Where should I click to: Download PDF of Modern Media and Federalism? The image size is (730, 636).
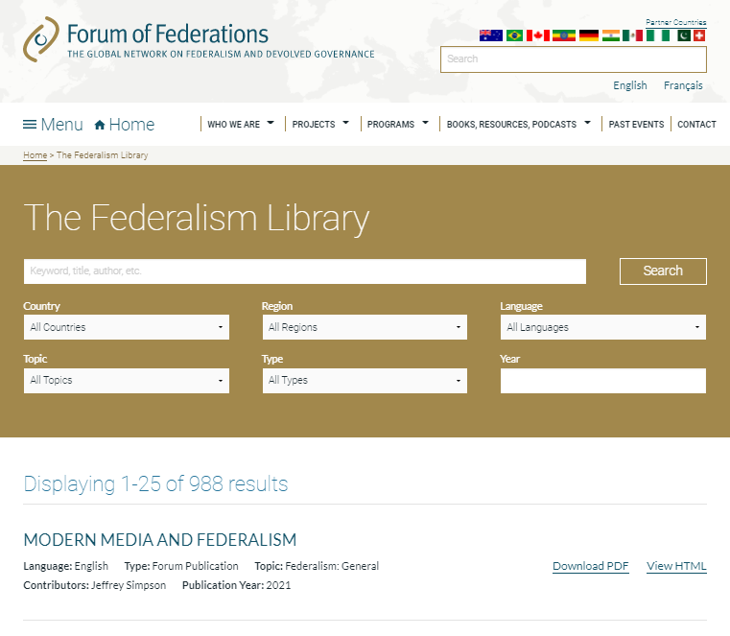click(x=590, y=566)
